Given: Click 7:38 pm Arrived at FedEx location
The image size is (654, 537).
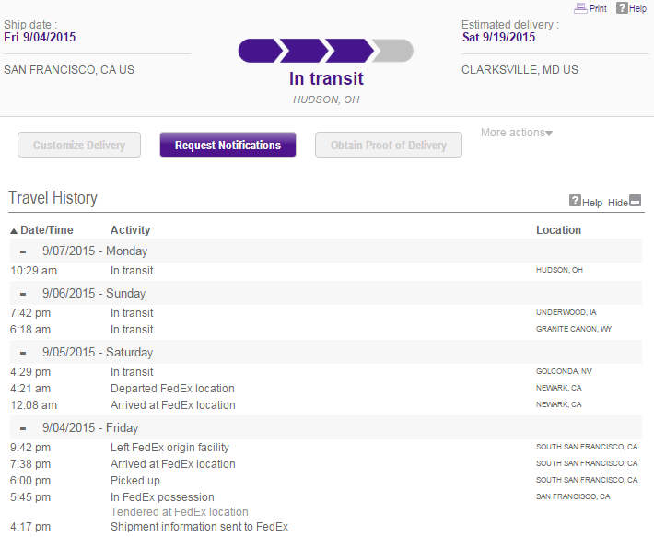Looking at the screenshot, I should pyautogui.click(x=172, y=464).
